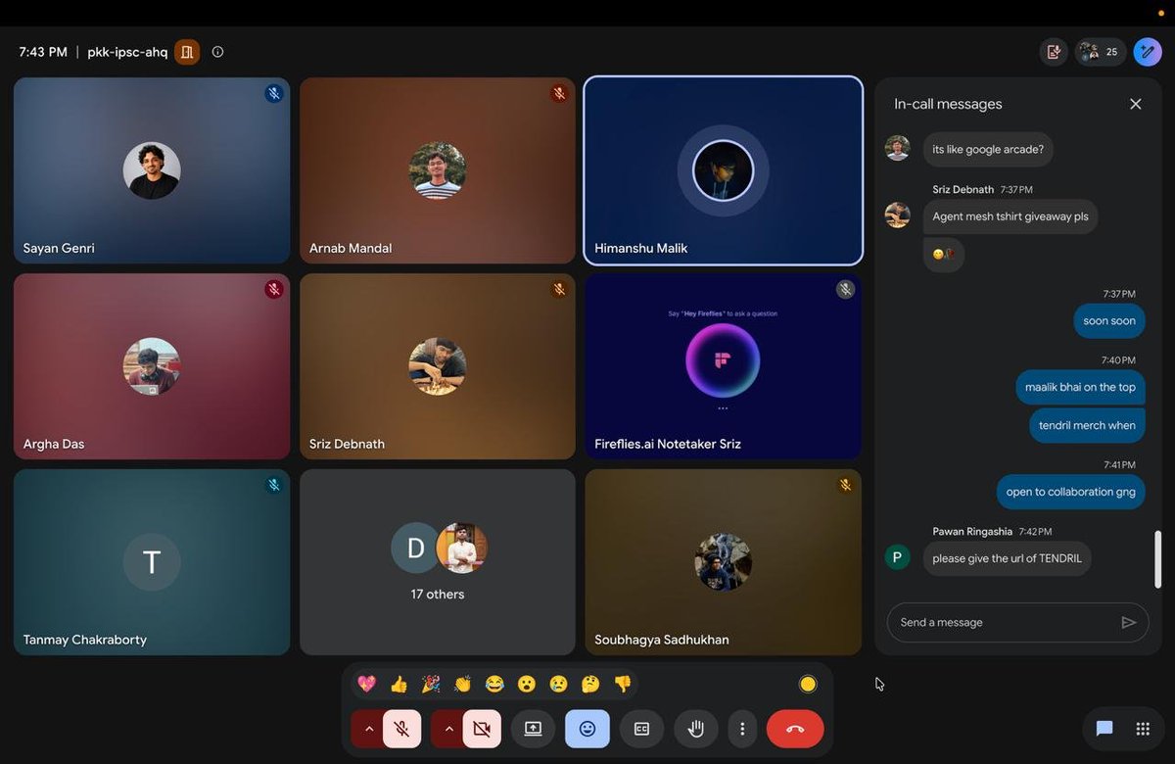Send the thumbs down reaction

(623, 684)
